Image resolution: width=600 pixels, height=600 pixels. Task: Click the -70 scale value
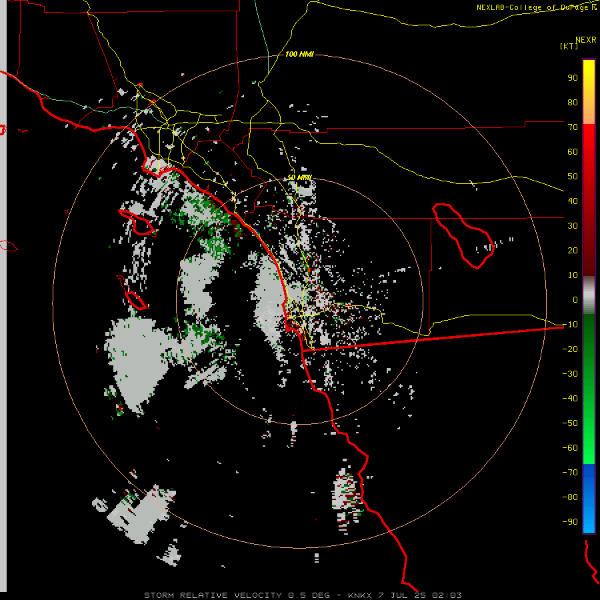(570, 473)
